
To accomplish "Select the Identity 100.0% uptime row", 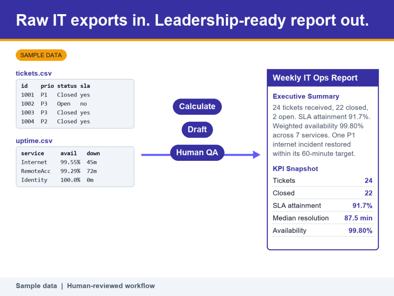I will click(57, 180).
